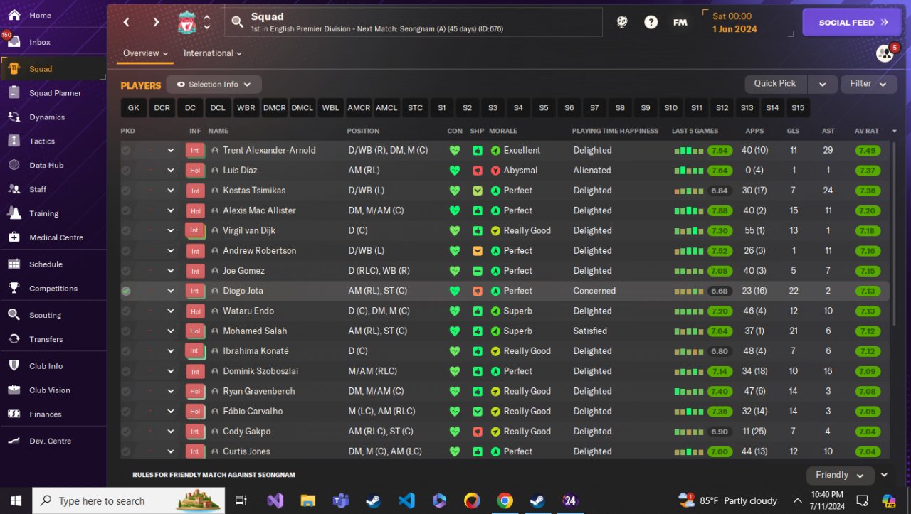Sort players by the MORALE column header

click(503, 132)
